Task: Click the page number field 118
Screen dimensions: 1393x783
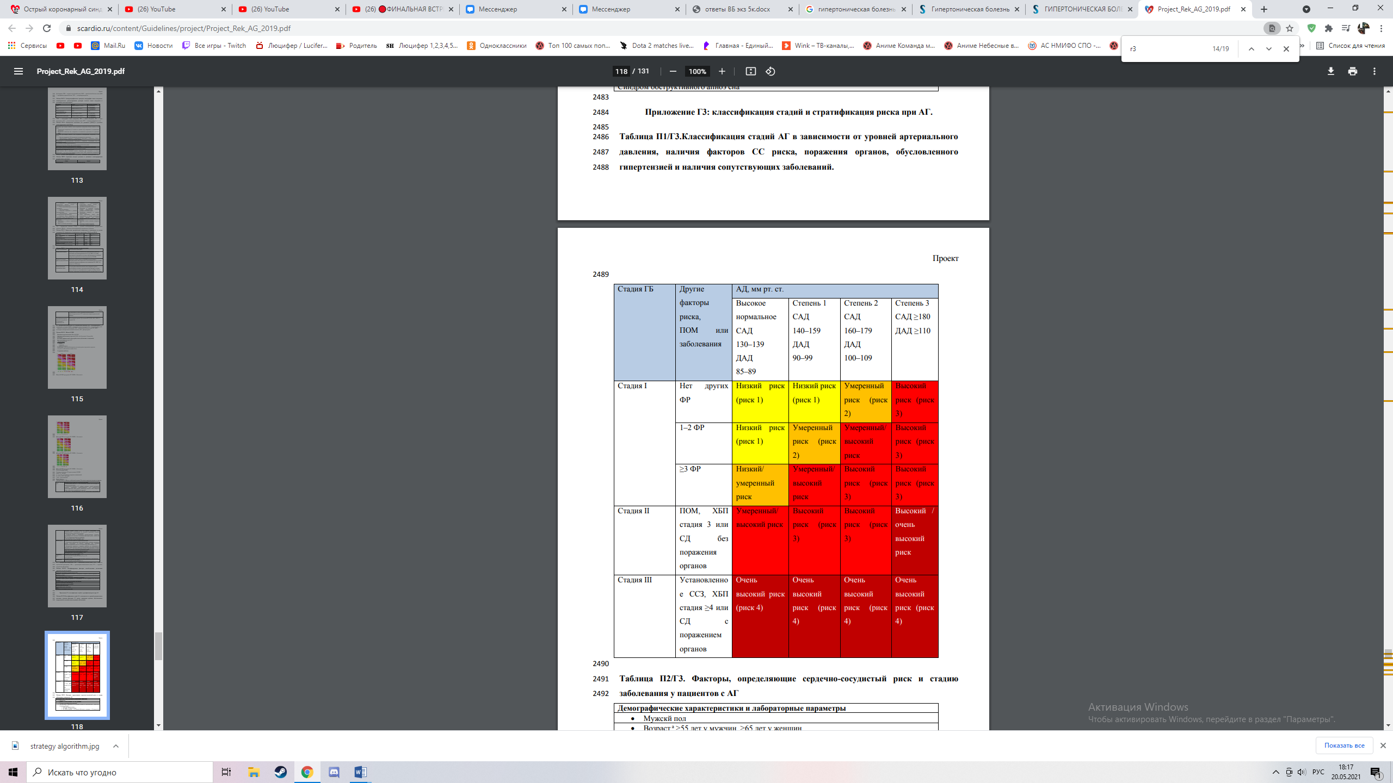Action: pos(621,71)
